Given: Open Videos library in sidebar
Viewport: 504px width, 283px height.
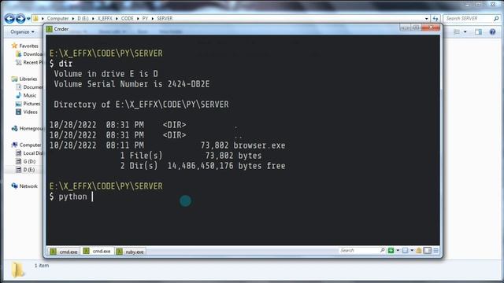Looking at the screenshot, I should 30,112.
